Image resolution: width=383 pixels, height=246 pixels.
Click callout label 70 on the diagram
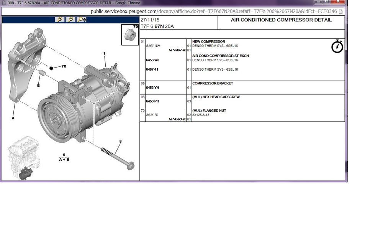64,66
